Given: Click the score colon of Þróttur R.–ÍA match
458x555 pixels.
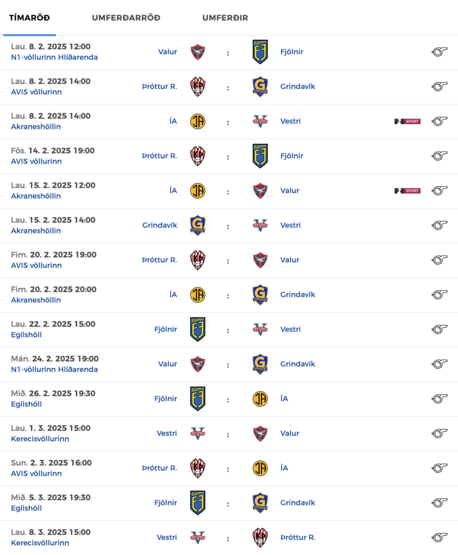Looking at the screenshot, I should point(228,469).
